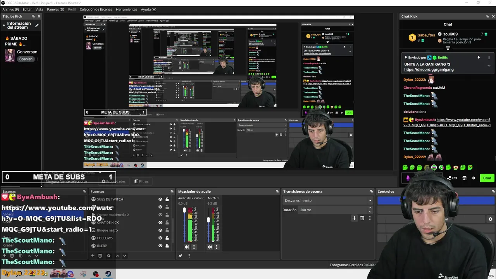Open the Archivo menu

click(10, 9)
